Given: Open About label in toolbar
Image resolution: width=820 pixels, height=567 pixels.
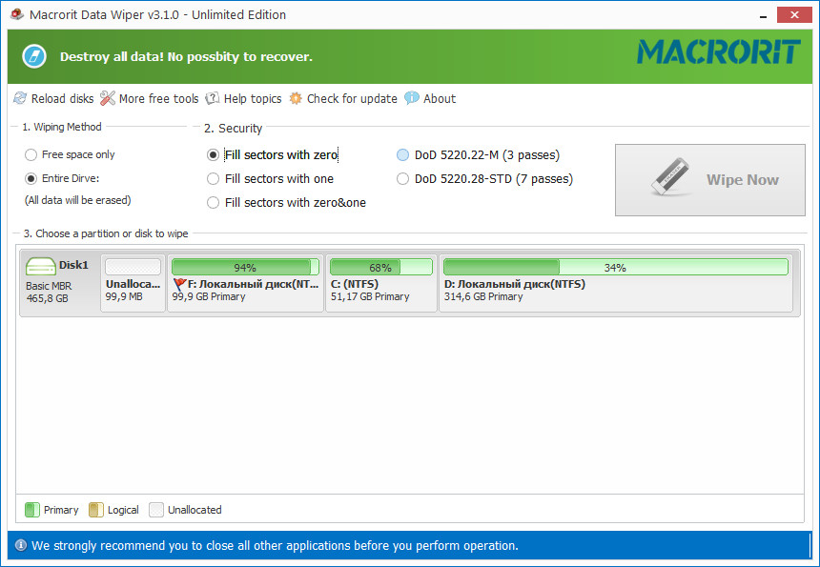Looking at the screenshot, I should tap(440, 99).
